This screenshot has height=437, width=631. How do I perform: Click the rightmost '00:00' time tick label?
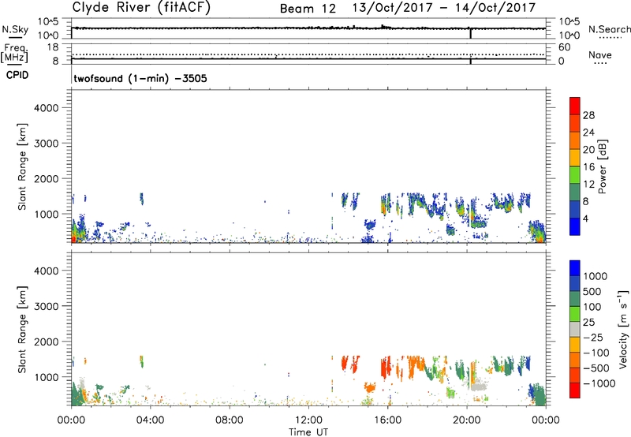(546, 420)
